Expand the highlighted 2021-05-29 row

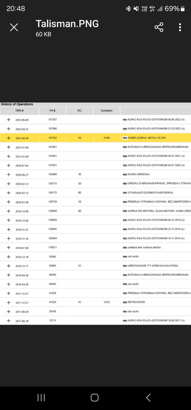click(9, 138)
